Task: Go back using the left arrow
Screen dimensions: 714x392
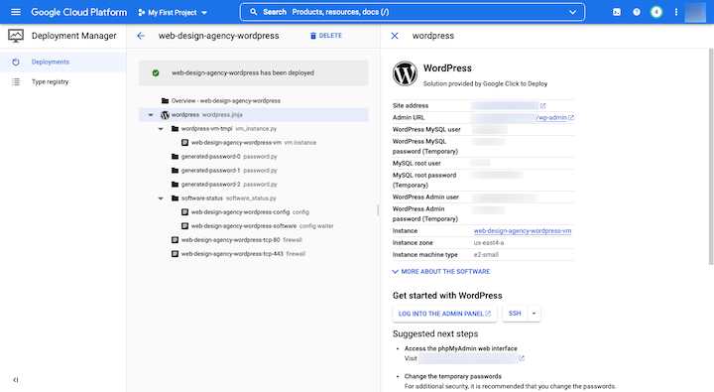Action: [x=141, y=36]
